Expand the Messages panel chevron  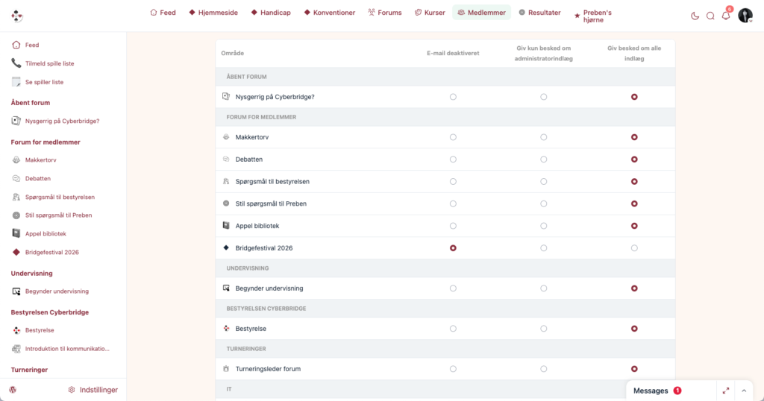[x=744, y=391]
